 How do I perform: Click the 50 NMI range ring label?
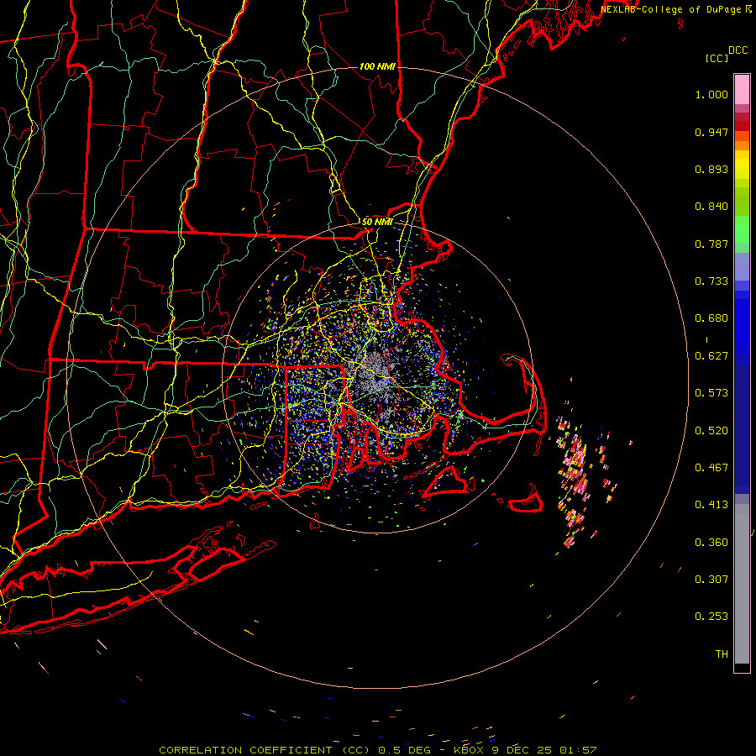click(377, 222)
